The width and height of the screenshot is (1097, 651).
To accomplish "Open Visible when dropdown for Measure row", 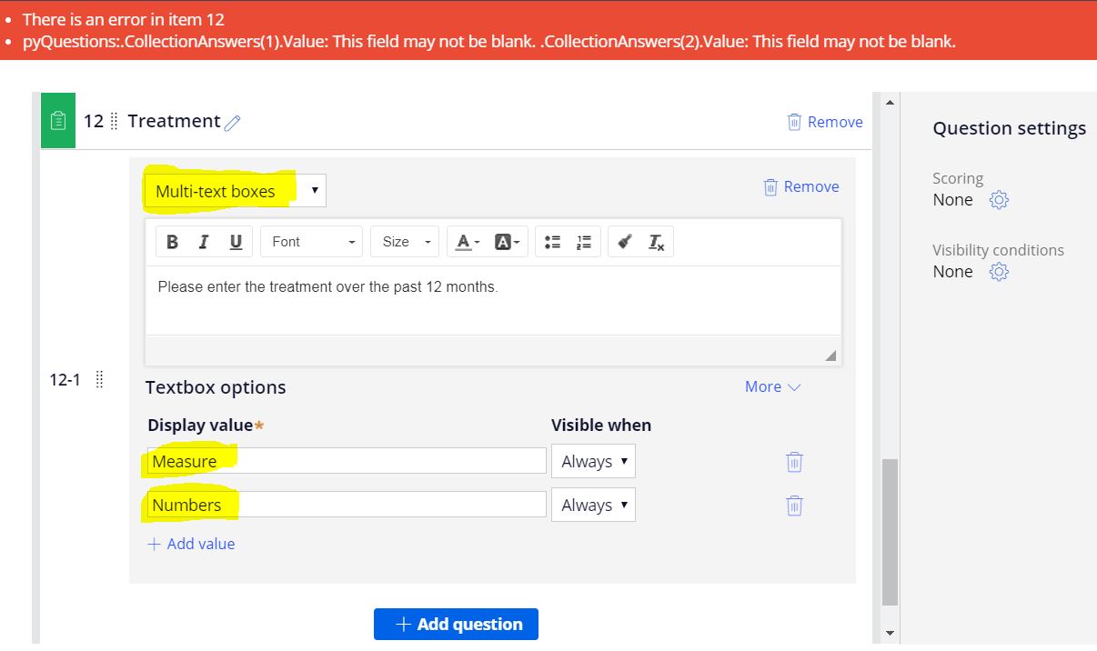I will tap(593, 461).
